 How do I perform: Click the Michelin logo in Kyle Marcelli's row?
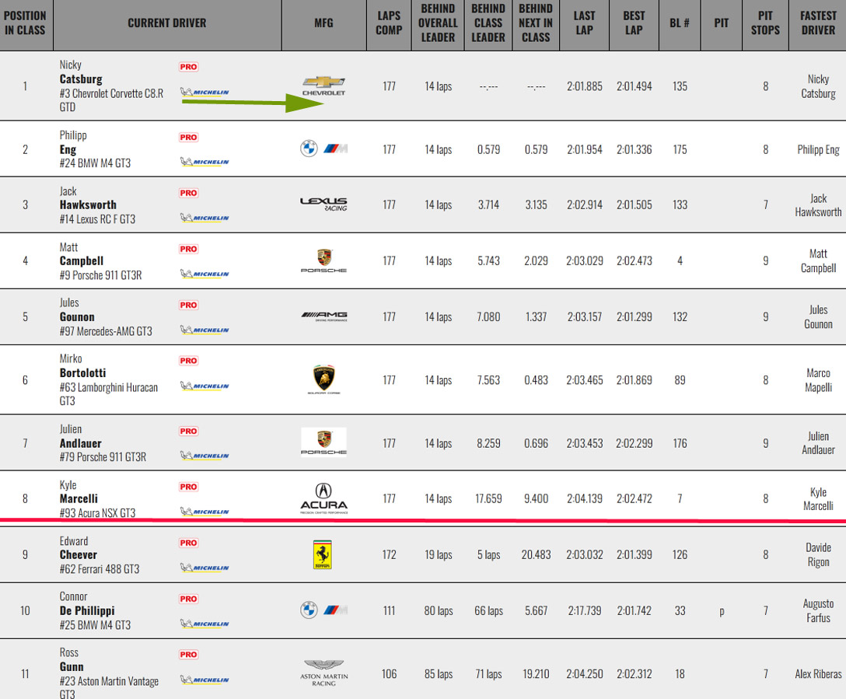(x=205, y=512)
